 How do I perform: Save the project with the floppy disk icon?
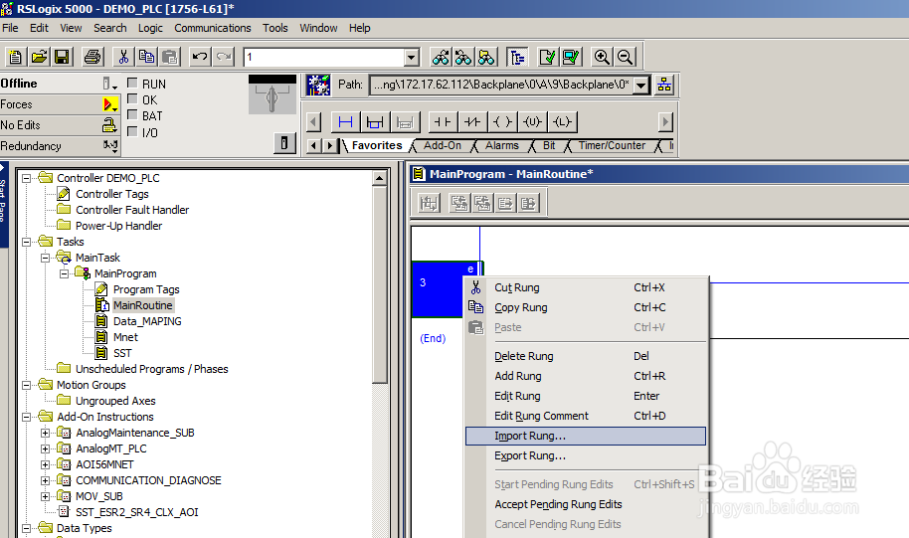(62, 57)
